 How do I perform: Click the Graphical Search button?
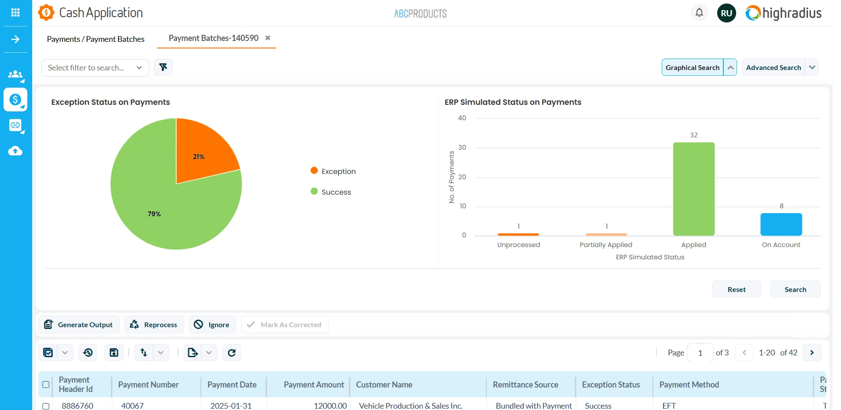(693, 67)
